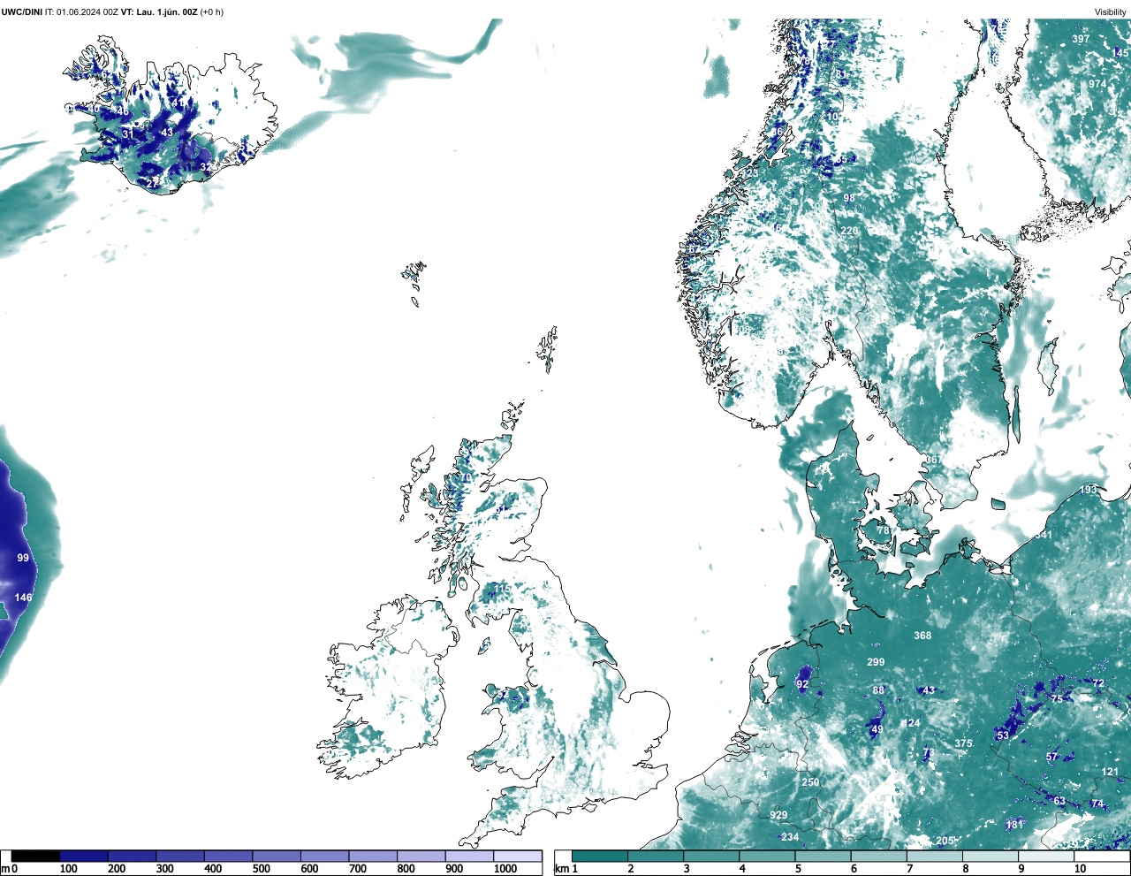Click the '121' value near the right edge
Image resolution: width=1131 pixels, height=876 pixels.
click(x=1110, y=772)
